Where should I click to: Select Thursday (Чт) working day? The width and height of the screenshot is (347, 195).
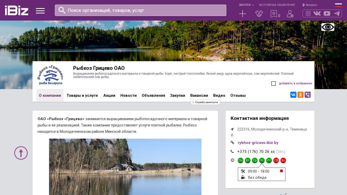tap(262, 160)
